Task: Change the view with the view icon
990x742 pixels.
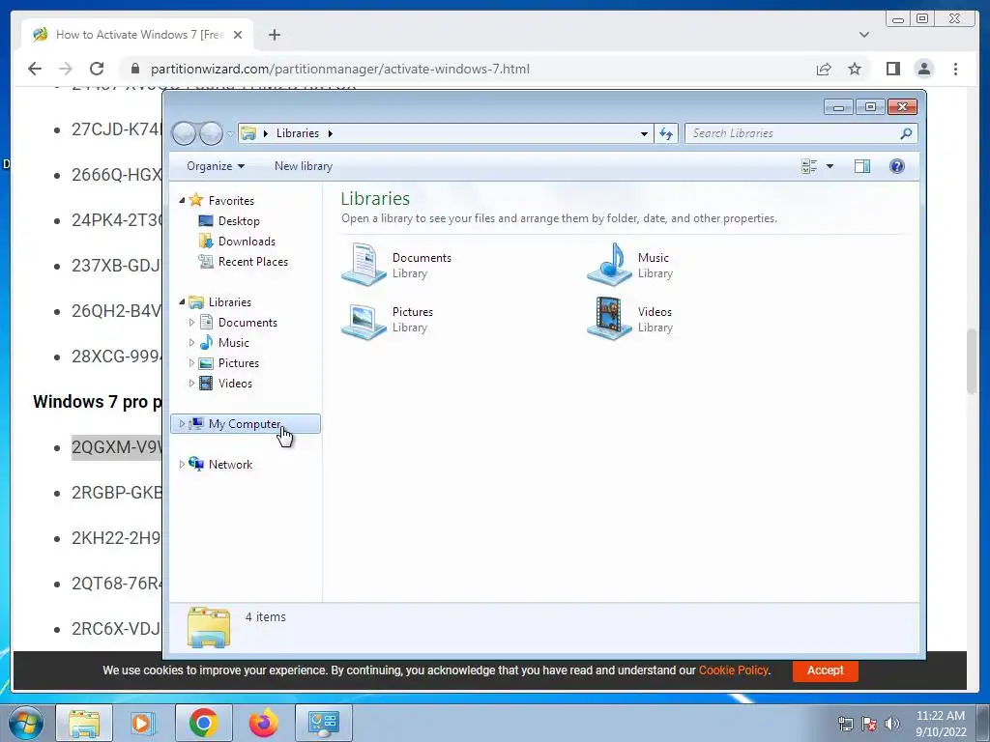Action: 809,166
